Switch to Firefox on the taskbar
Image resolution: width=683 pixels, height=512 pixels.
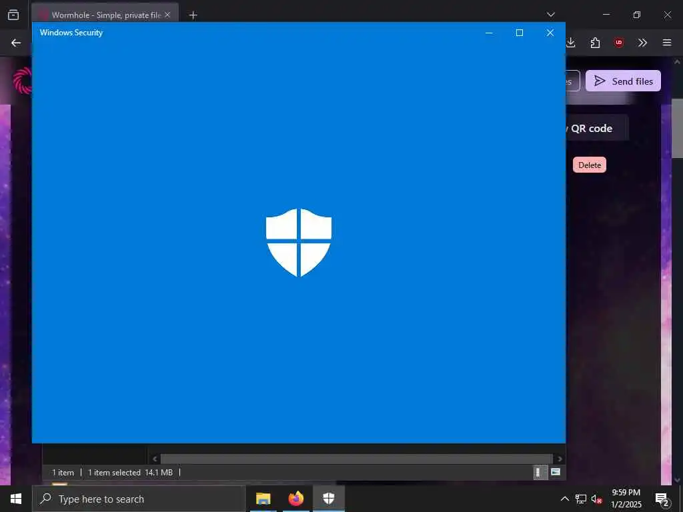coord(296,499)
